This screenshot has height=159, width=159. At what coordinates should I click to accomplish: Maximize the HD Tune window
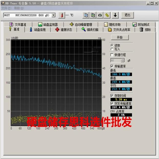tap(152, 3)
